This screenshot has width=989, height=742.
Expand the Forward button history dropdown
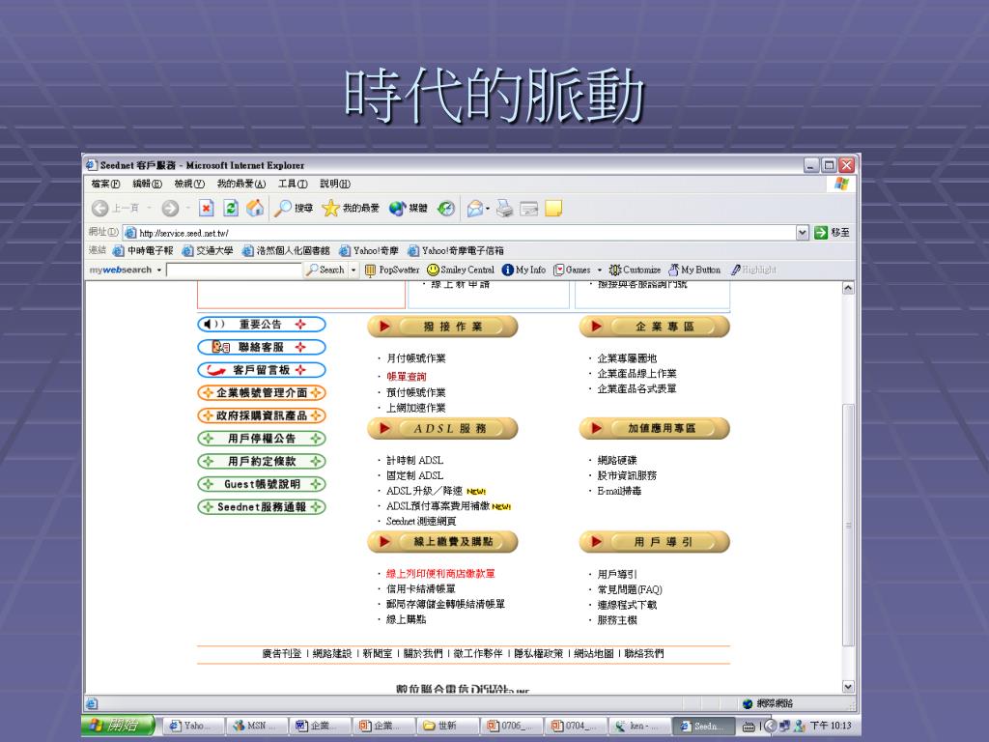pyautogui.click(x=187, y=209)
